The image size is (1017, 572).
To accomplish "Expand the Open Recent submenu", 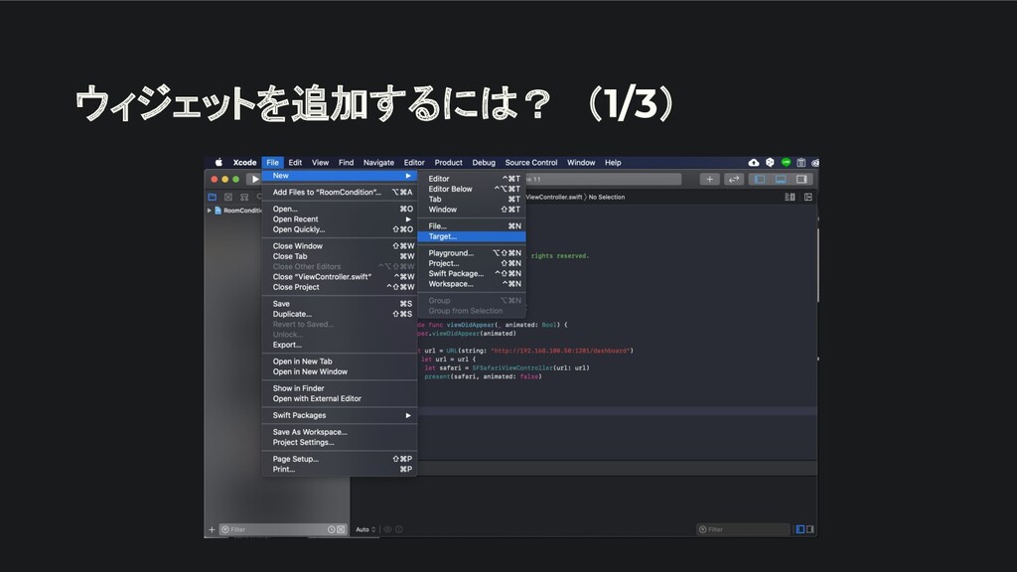I will 408,219.
